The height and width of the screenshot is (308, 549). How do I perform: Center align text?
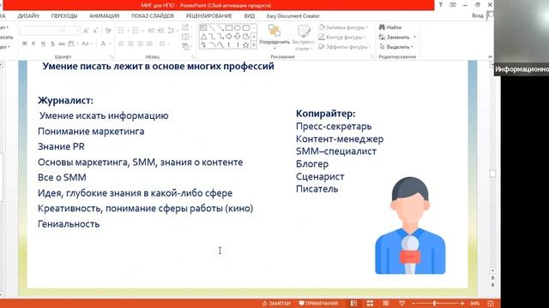tap(130, 44)
